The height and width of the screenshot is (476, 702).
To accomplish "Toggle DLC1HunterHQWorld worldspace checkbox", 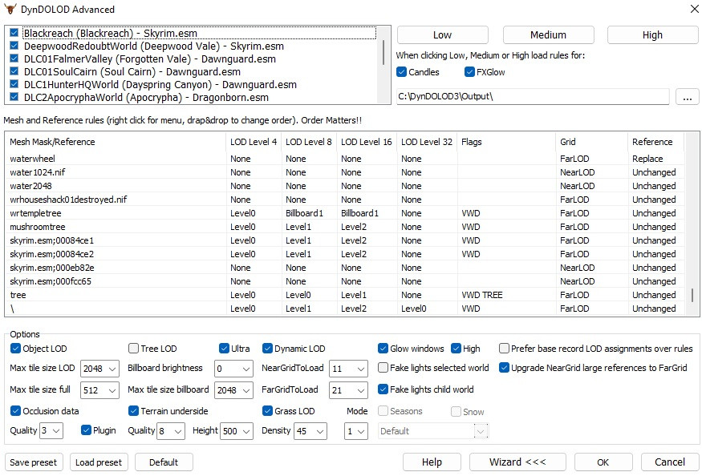I will tap(14, 84).
